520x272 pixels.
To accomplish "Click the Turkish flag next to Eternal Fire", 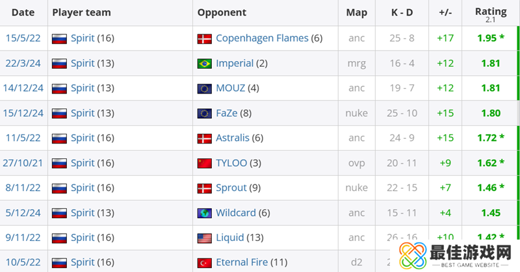I will tap(205, 262).
